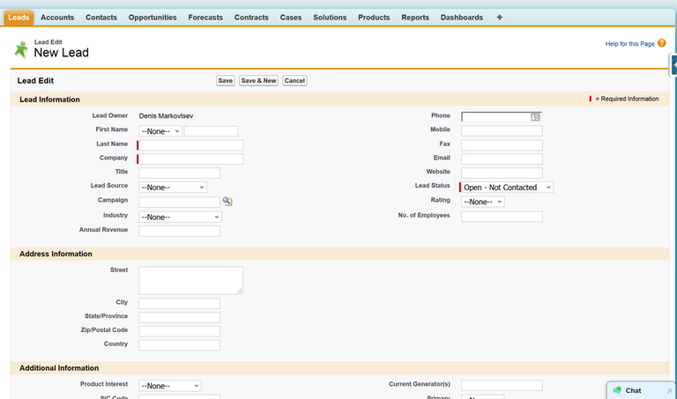This screenshot has height=399, width=677.
Task: Expand the sidebar handle at right edge
Action: coord(673,65)
